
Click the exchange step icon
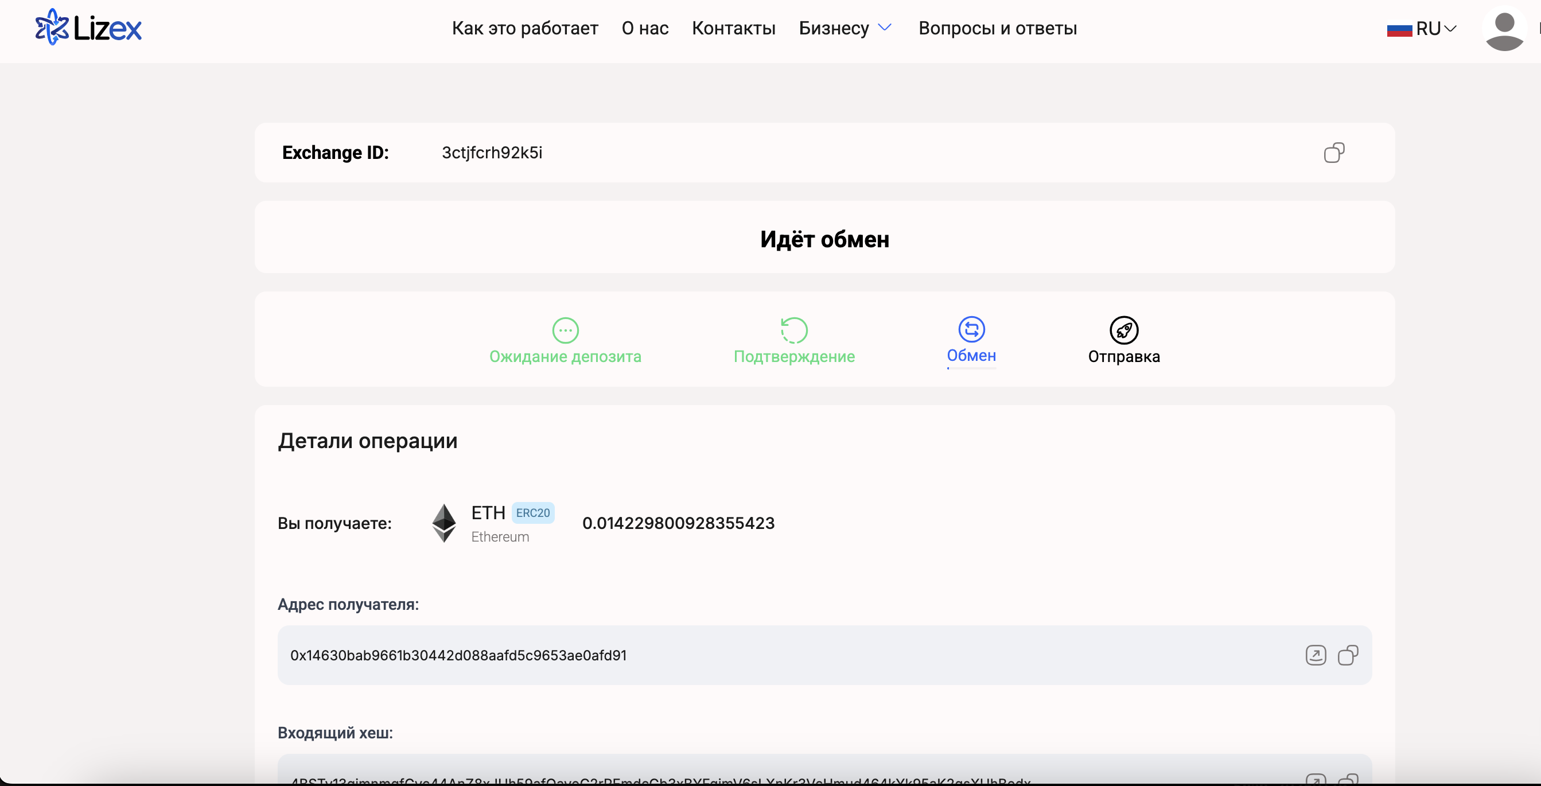[x=971, y=329]
